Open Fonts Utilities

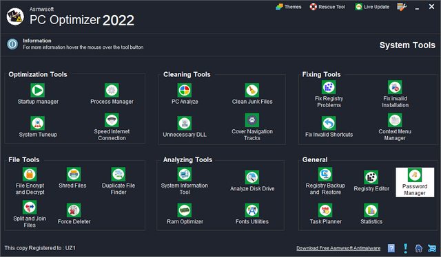click(252, 214)
